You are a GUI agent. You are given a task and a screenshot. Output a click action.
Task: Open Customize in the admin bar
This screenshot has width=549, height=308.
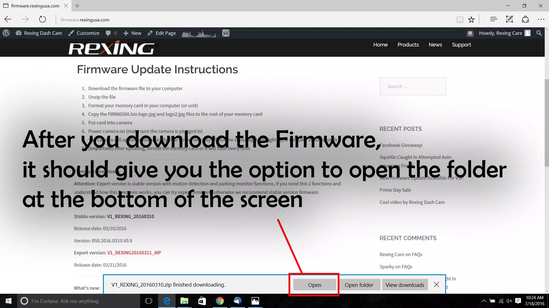(x=84, y=33)
